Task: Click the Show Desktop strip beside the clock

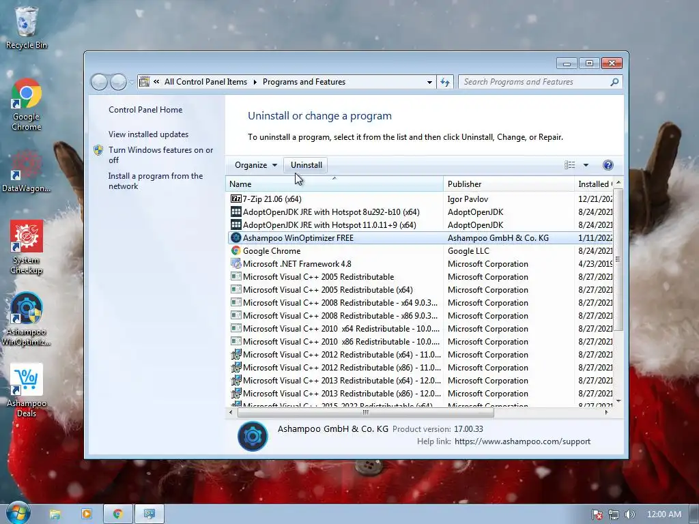Action: tap(694, 514)
